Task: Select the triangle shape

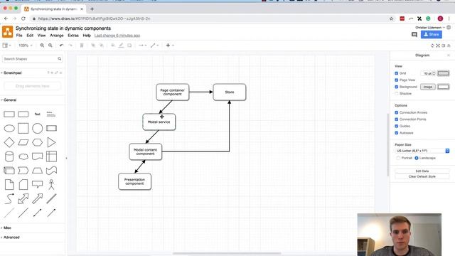Action: click(x=51, y=142)
